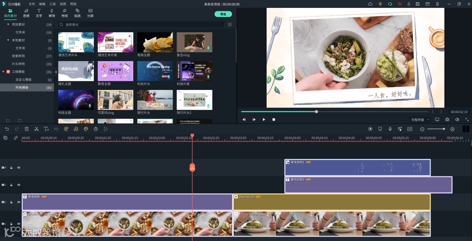Split clip using the scissors toolbar icon
Screen dimensions: 472x241
click(36, 129)
